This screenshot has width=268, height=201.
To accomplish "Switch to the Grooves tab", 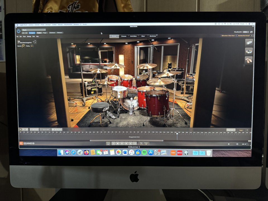I will (x=123, y=36).
